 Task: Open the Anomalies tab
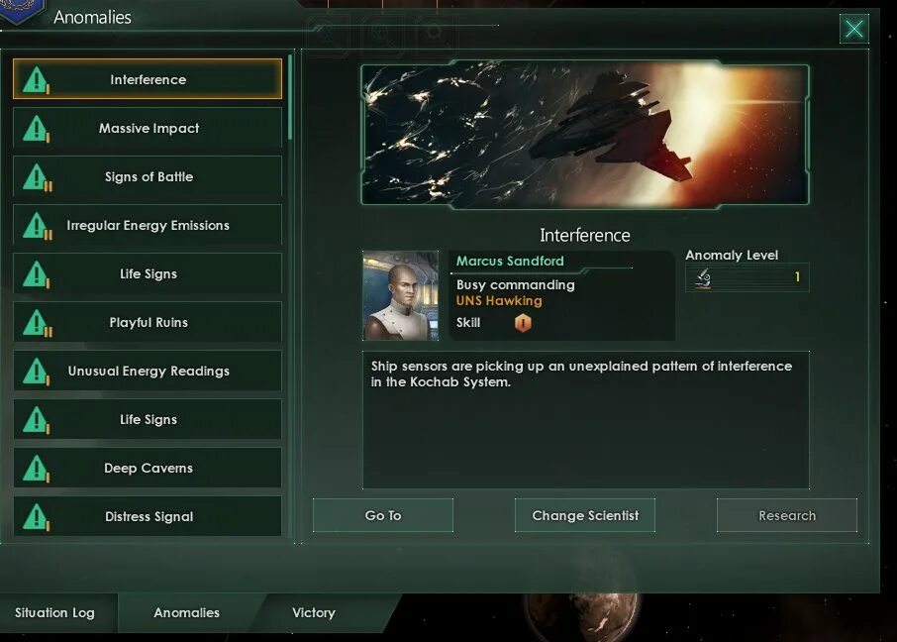pos(186,613)
